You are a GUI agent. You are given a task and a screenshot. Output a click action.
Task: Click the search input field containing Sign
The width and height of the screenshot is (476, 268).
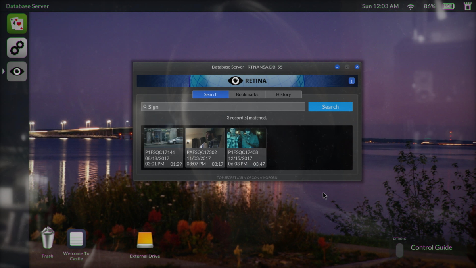(223, 107)
